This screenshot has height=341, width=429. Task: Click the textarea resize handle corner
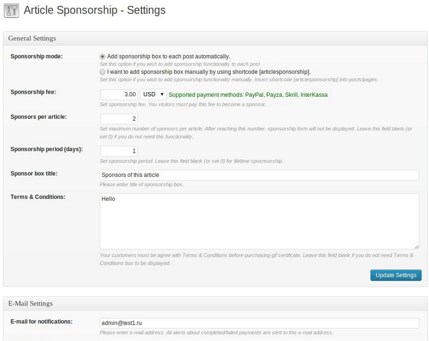click(416, 247)
